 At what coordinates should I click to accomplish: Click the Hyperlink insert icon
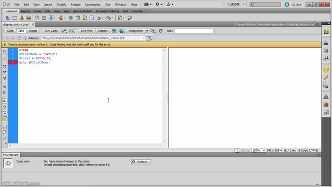(7, 18)
